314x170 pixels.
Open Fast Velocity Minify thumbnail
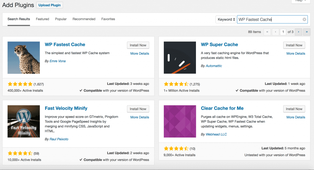pyautogui.click(x=24, y=121)
